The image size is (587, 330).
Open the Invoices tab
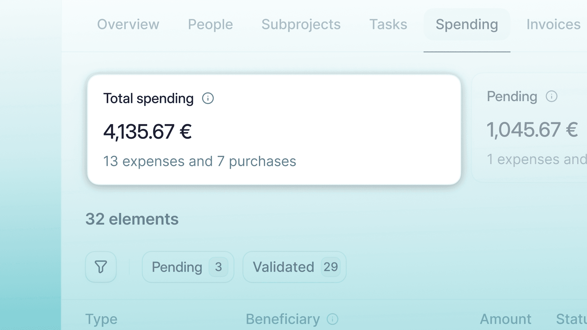[x=553, y=24]
